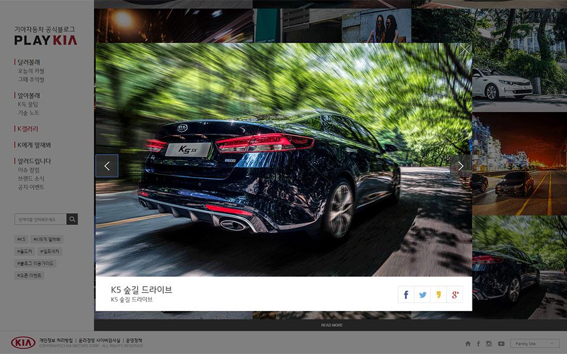Share the photo on Google Plus

pyautogui.click(x=454, y=294)
